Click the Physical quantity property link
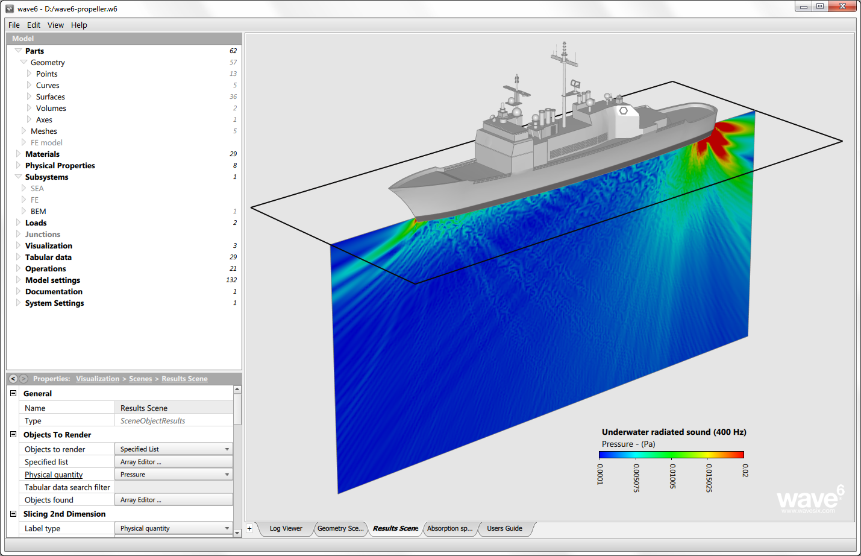861x556 pixels. [x=54, y=475]
